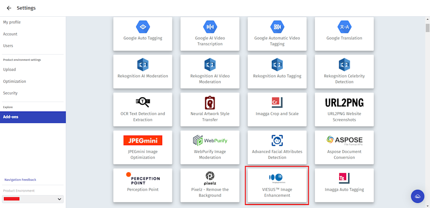Click the Advanced Facial Attributes Detection icon
This screenshot has height=208, width=430.
(x=277, y=140)
